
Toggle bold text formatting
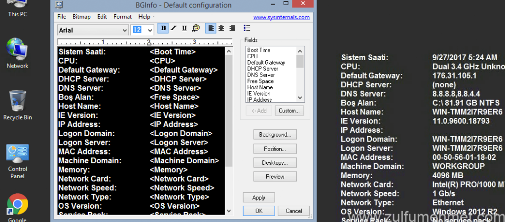(163, 29)
